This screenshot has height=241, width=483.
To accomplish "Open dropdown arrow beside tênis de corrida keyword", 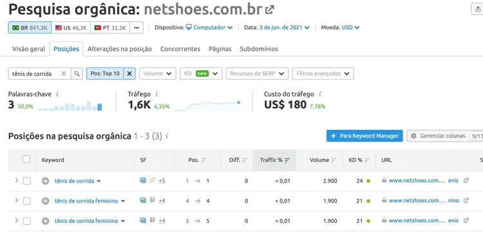I will pyautogui.click(x=99, y=181).
